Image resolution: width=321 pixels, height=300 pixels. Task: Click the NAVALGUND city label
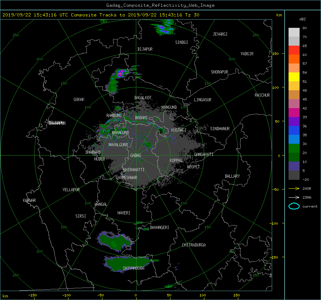coord(118,145)
